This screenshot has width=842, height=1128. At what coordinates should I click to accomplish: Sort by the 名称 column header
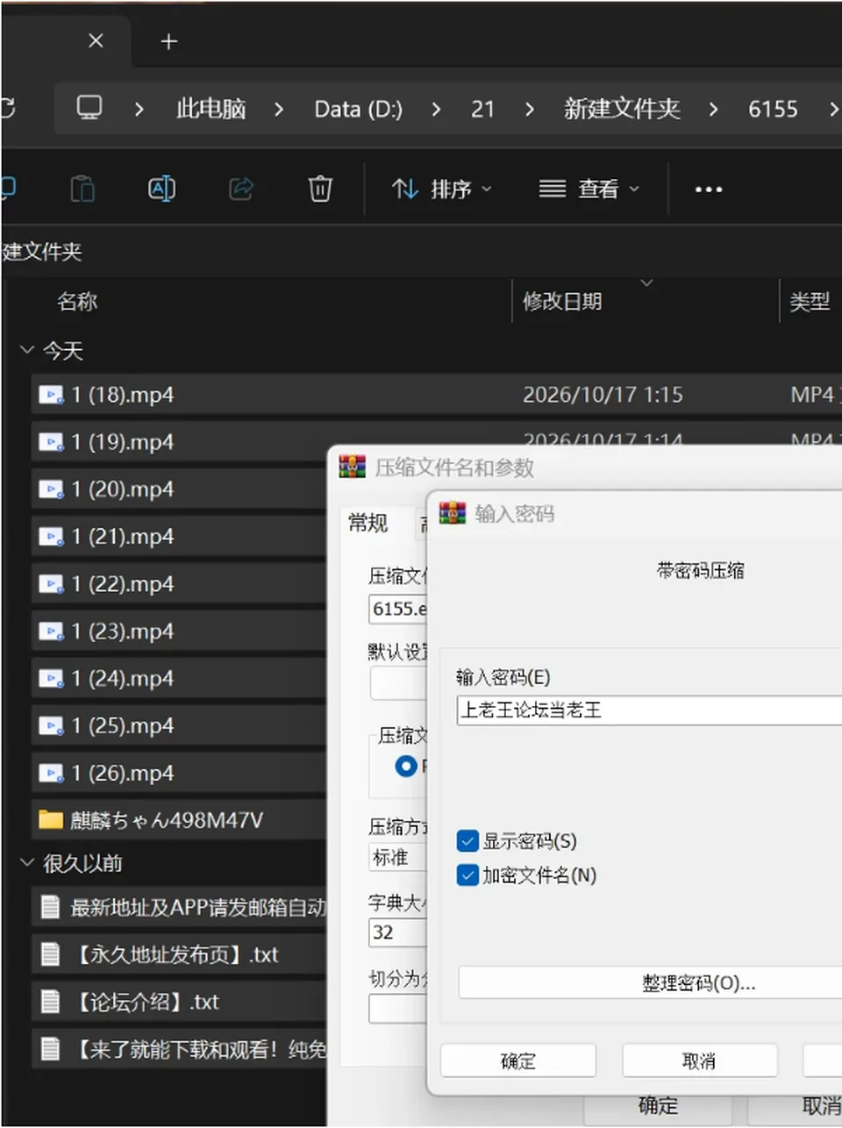pyautogui.click(x=77, y=302)
